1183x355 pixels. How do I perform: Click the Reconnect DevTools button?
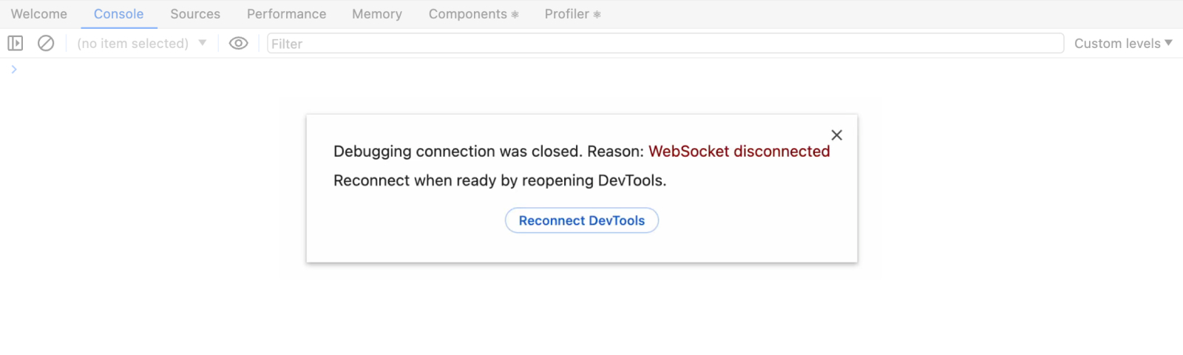point(582,220)
